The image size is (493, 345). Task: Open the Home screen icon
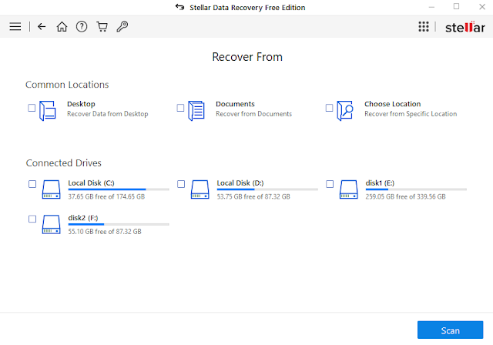click(x=62, y=27)
